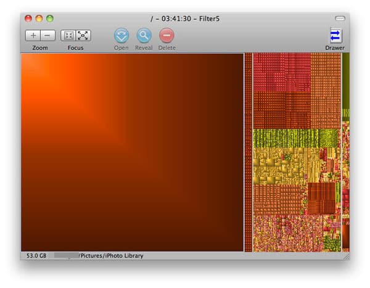This screenshot has height=288, width=370.
Task: Open the selected item
Action: tap(121, 35)
